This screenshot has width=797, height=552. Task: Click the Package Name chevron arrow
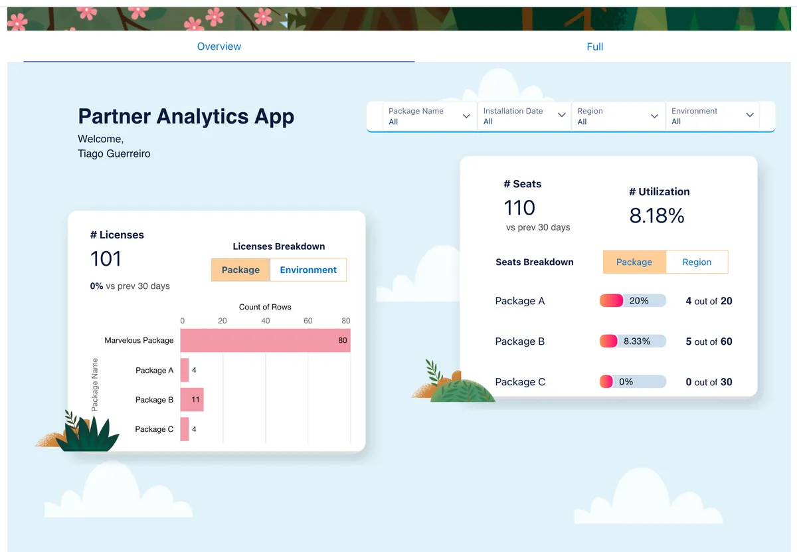click(x=466, y=116)
